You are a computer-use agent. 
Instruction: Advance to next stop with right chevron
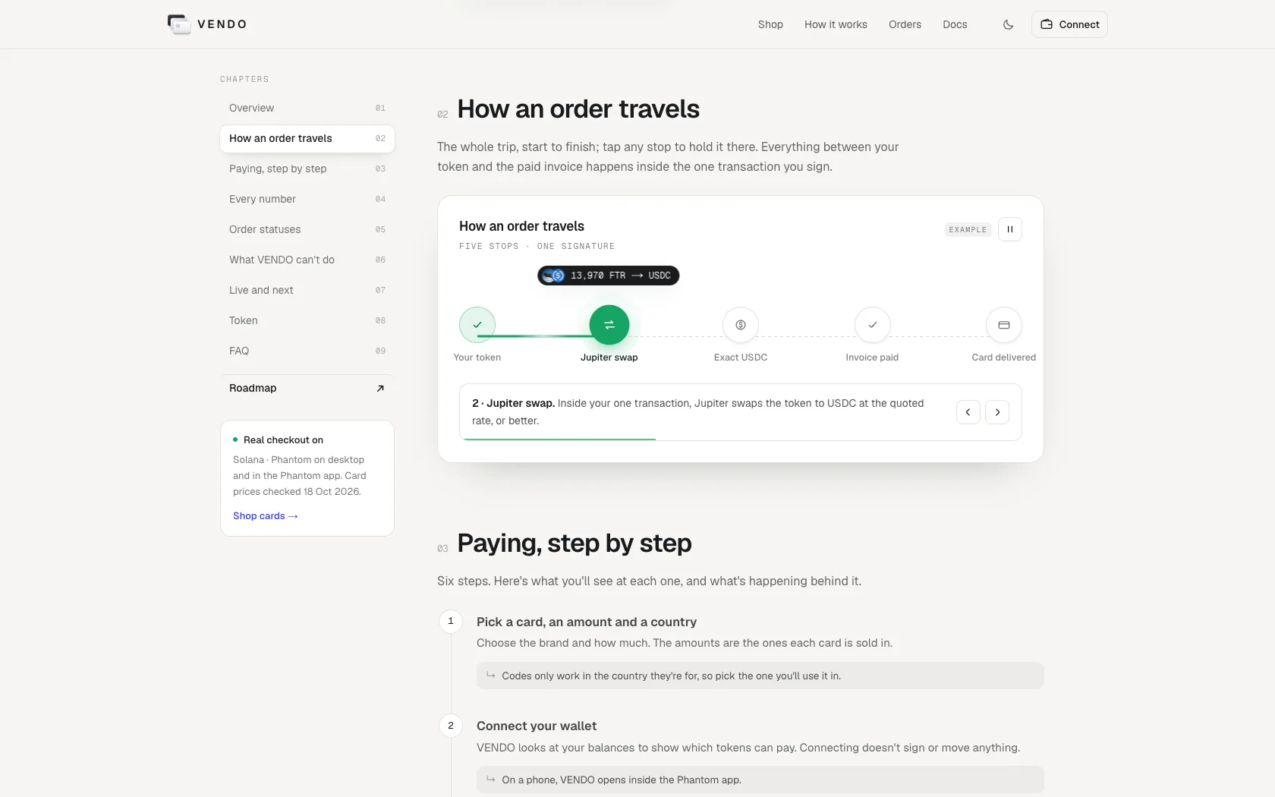point(997,412)
